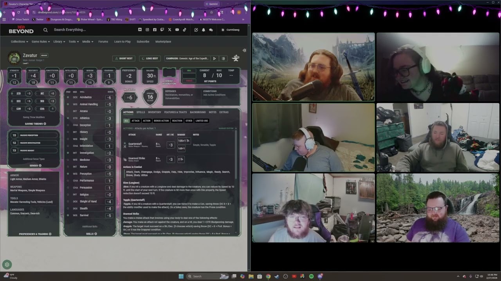Open Skills settings gear
Screen dimensions: 501x281
pos(96,234)
